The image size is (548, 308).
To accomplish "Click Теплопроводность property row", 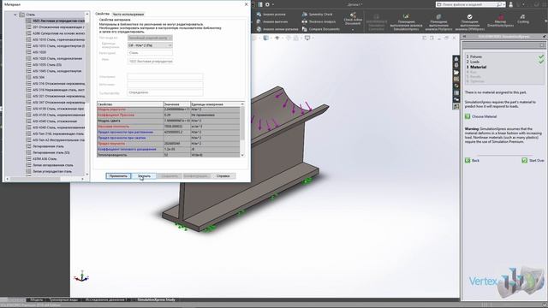I will [169, 155].
